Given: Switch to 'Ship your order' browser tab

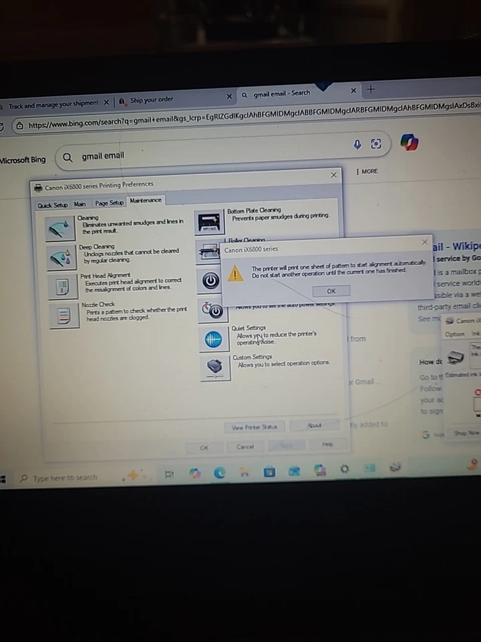Looking at the screenshot, I should pyautogui.click(x=152, y=100).
